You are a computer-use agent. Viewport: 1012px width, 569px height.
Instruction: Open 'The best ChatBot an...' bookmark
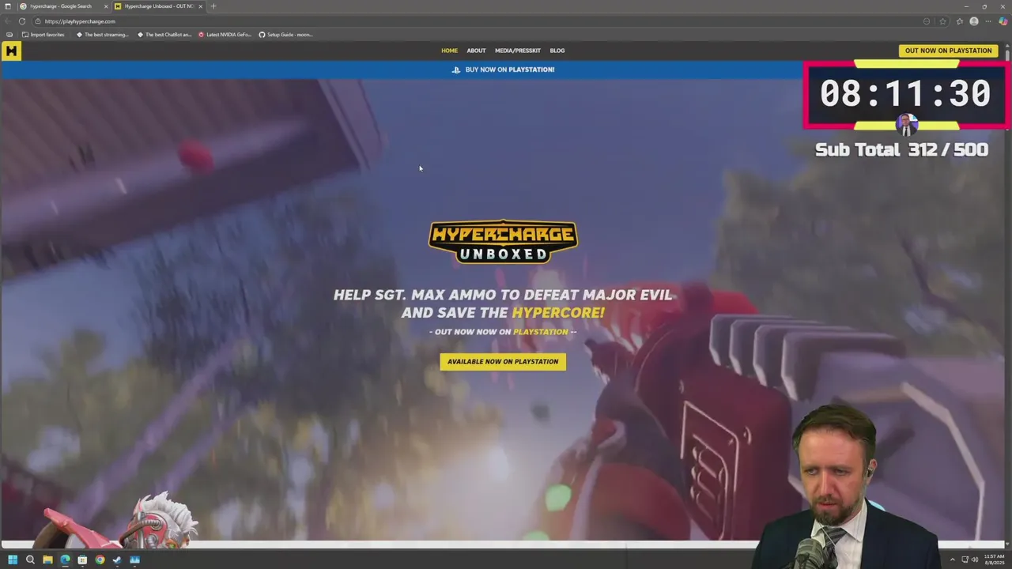(164, 35)
